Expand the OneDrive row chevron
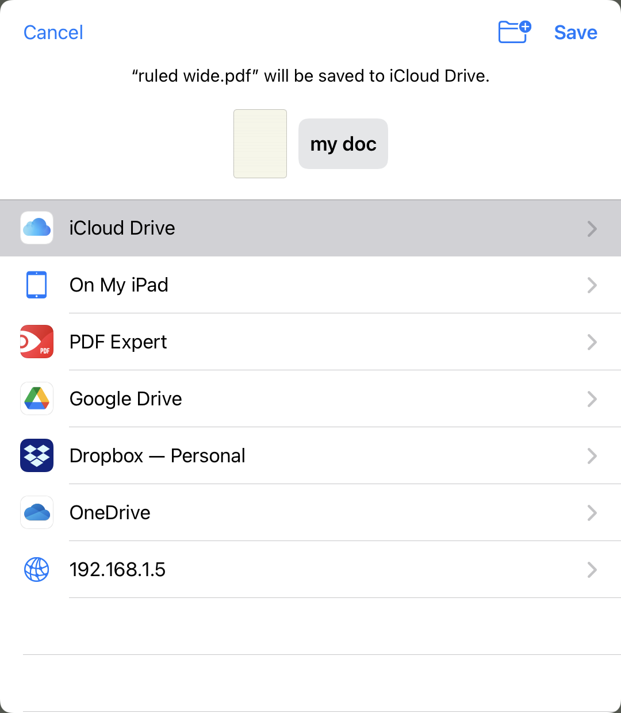Image resolution: width=621 pixels, height=713 pixels. [x=592, y=513]
